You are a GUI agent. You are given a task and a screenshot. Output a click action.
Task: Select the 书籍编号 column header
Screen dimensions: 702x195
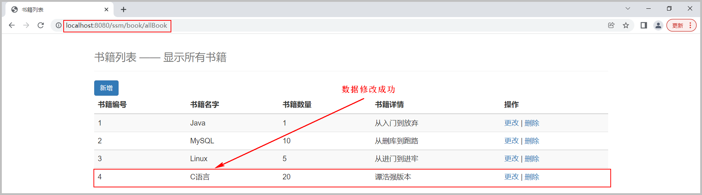tap(112, 105)
